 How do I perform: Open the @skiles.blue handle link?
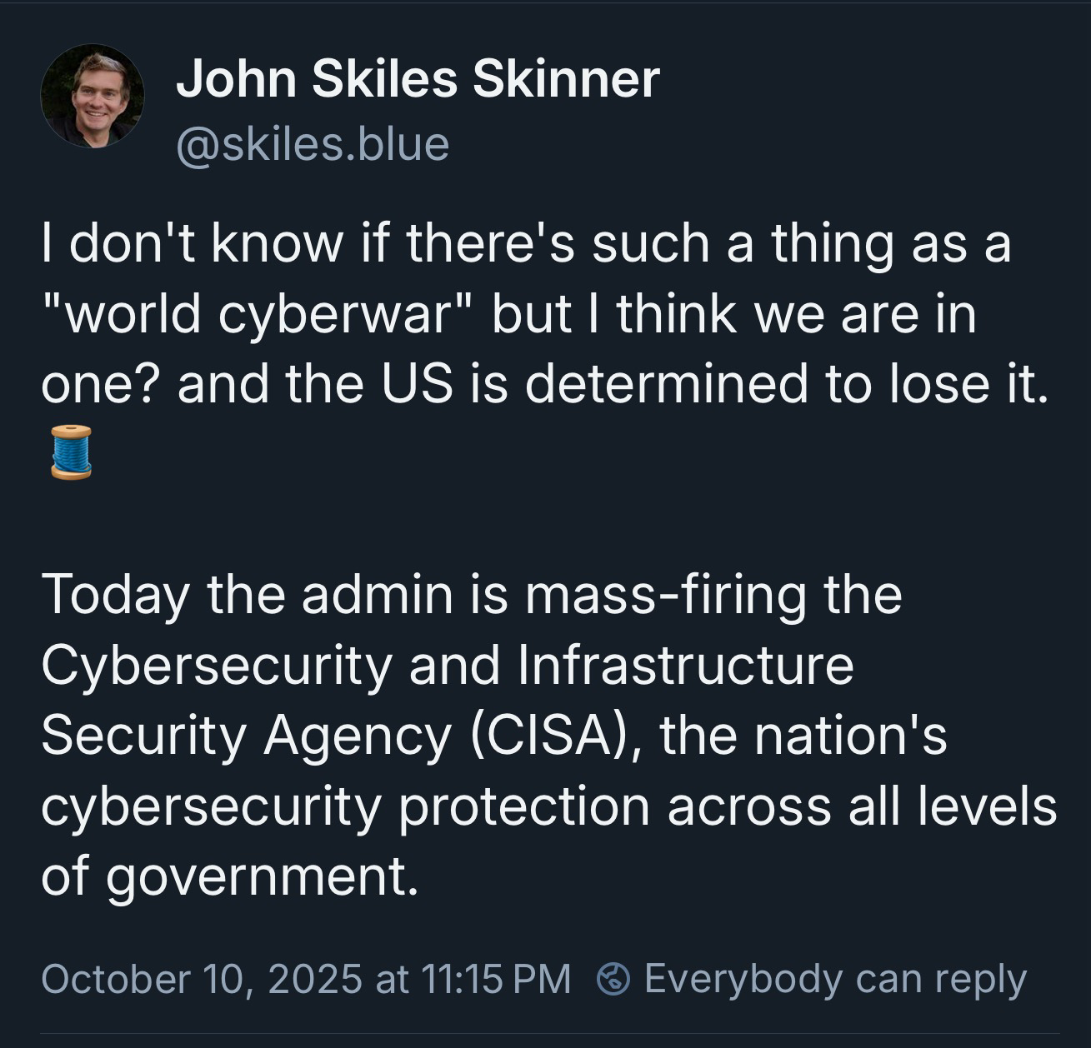[x=313, y=144]
